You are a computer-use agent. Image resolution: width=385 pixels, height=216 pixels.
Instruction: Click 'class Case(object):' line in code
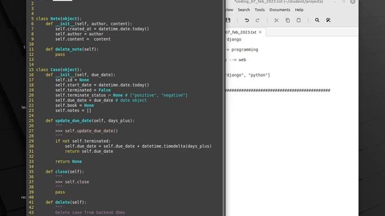59,70
